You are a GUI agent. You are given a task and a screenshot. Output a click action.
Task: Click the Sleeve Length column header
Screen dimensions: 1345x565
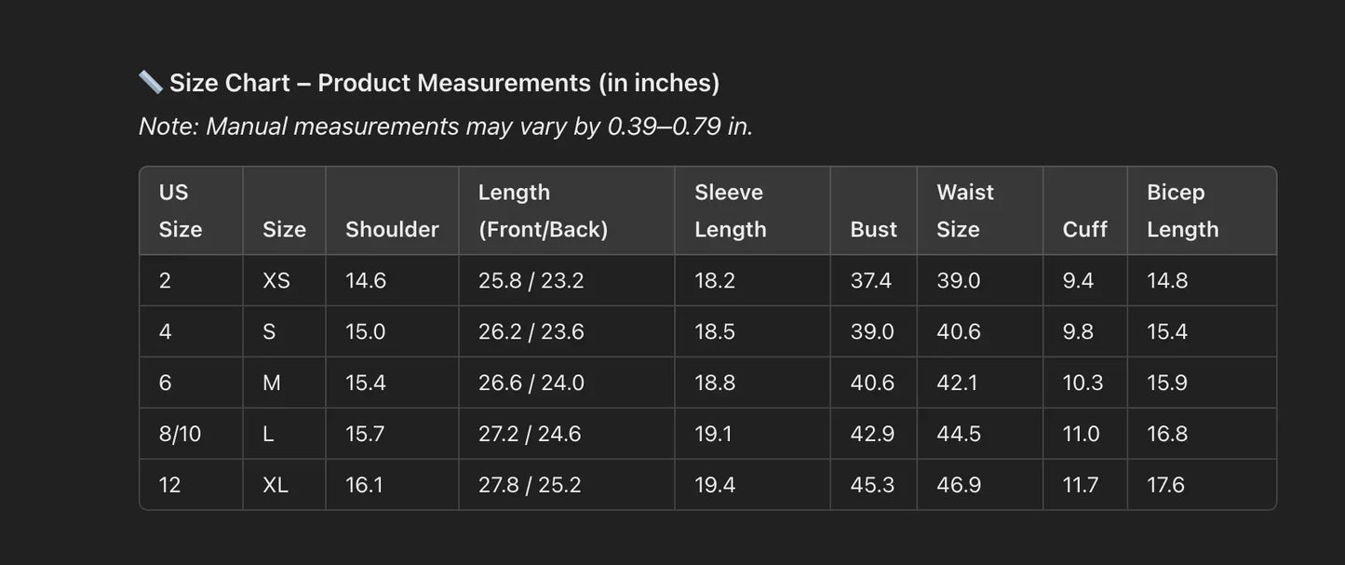(730, 210)
